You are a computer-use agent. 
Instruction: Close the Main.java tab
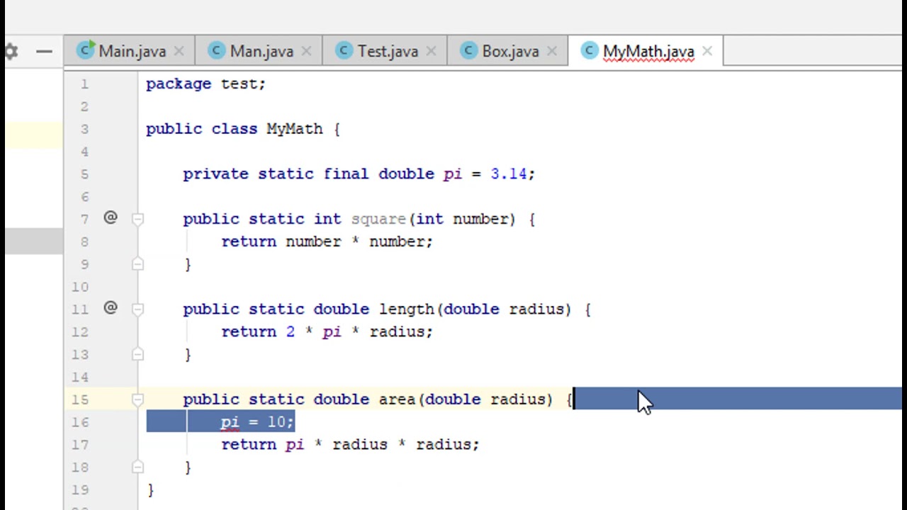179,51
